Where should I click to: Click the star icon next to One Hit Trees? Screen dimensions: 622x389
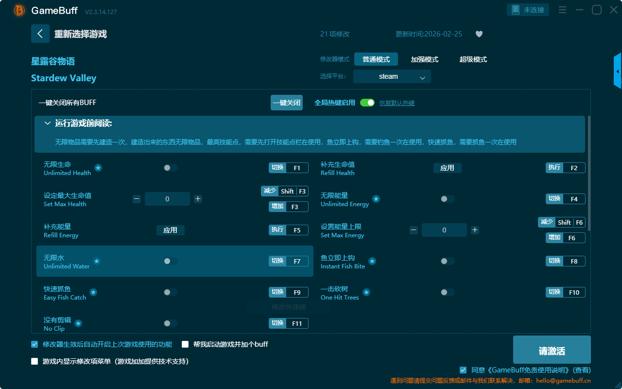point(366,292)
